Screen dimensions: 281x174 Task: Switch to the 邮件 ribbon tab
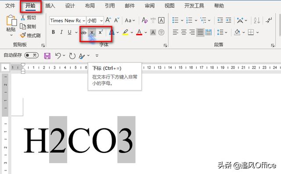tap(130, 6)
